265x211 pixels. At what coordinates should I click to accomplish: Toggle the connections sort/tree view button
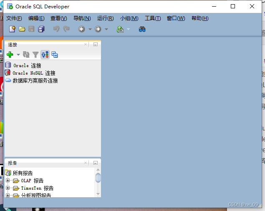coord(45,54)
